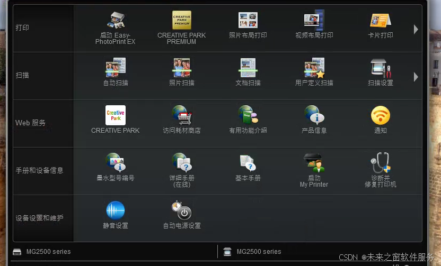Open 墨水型号编号 ink model number
The height and width of the screenshot is (266, 441).
(x=116, y=167)
